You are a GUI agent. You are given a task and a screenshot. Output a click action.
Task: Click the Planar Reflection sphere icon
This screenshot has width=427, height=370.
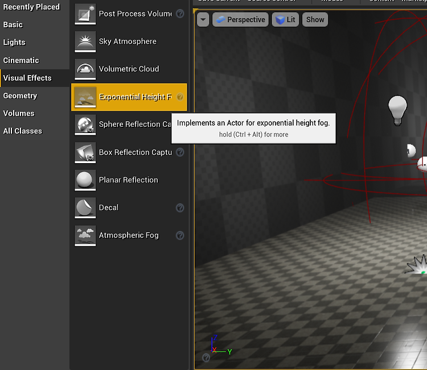85,180
